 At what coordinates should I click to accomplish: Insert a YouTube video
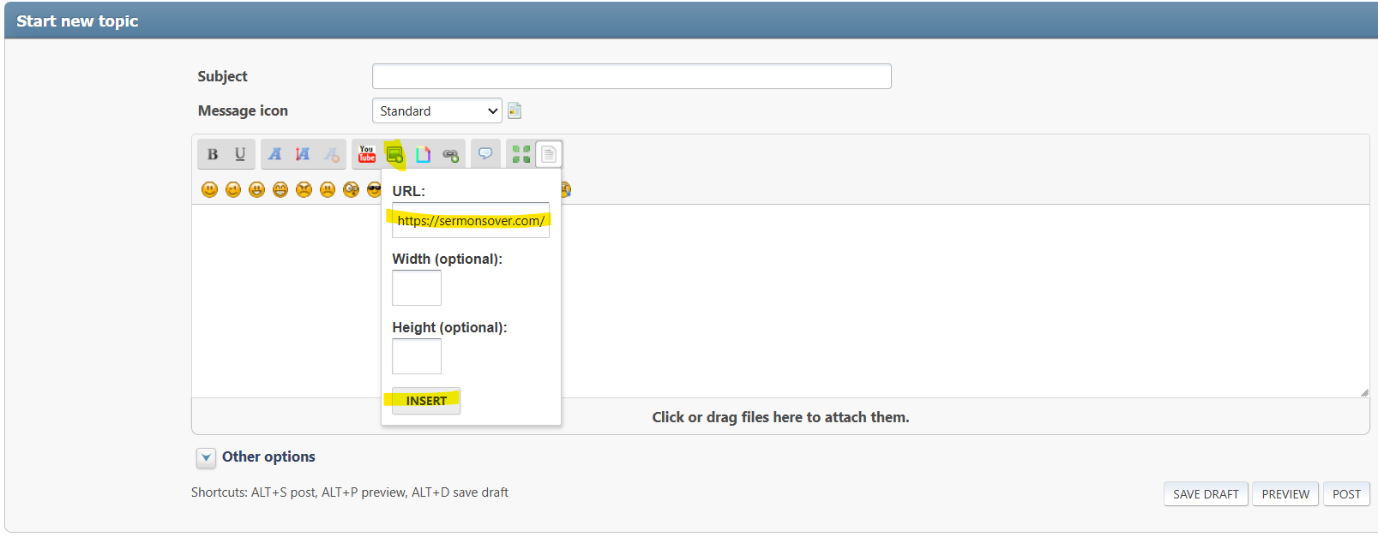367,154
